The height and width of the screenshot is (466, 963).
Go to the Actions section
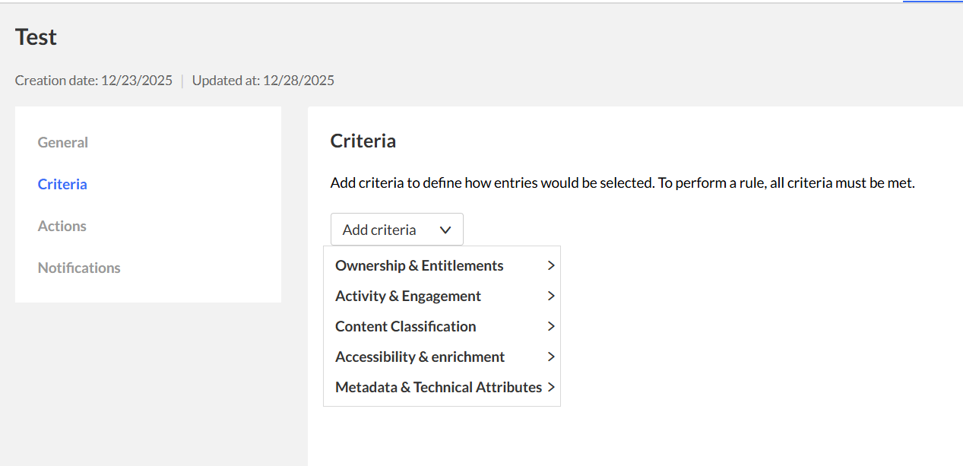click(x=62, y=226)
